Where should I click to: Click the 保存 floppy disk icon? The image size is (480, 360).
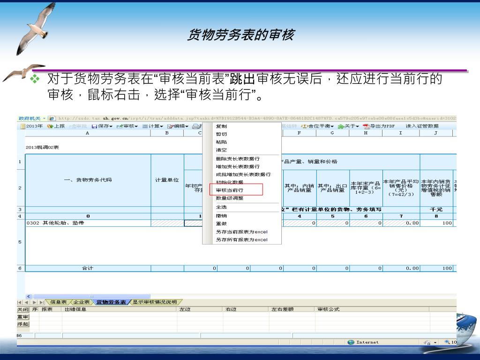(94, 126)
